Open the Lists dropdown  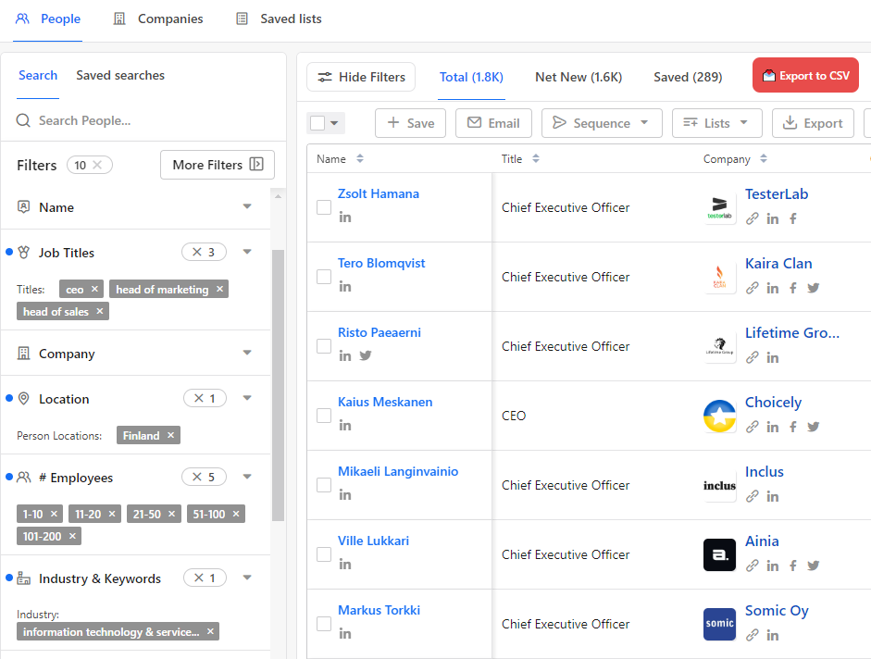pos(716,123)
